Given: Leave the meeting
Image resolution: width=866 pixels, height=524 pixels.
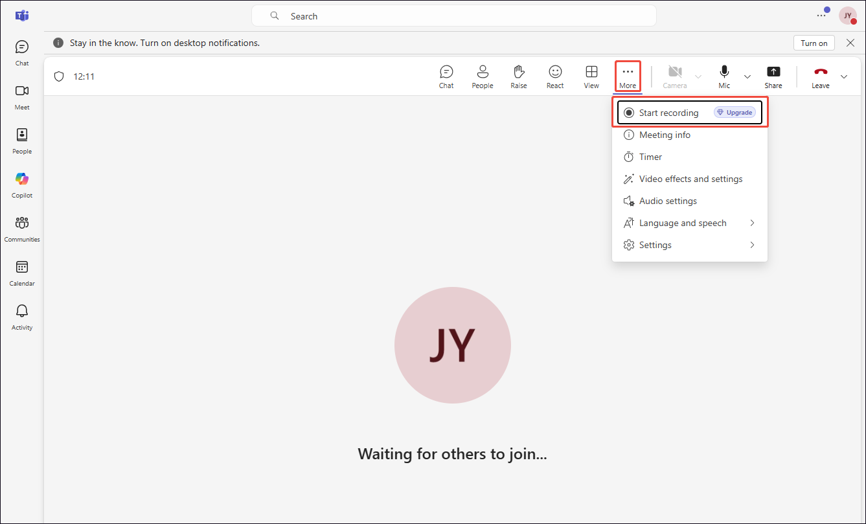Looking at the screenshot, I should click(x=820, y=76).
